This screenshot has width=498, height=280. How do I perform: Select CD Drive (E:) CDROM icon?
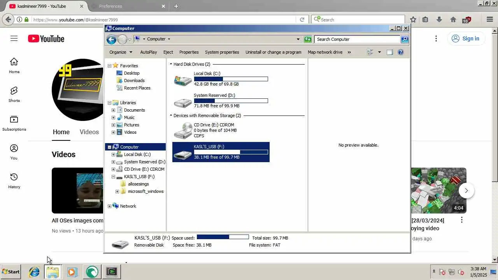tap(183, 130)
